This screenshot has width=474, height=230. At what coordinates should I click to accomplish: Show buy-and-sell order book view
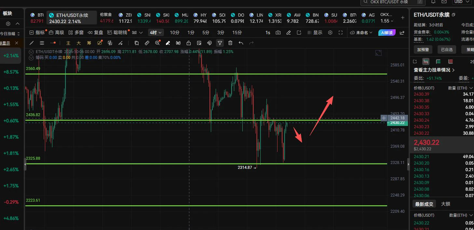pyautogui.click(x=426, y=61)
